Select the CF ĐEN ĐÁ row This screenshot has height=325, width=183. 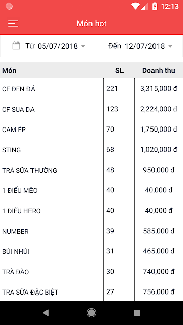pyautogui.click(x=91, y=89)
